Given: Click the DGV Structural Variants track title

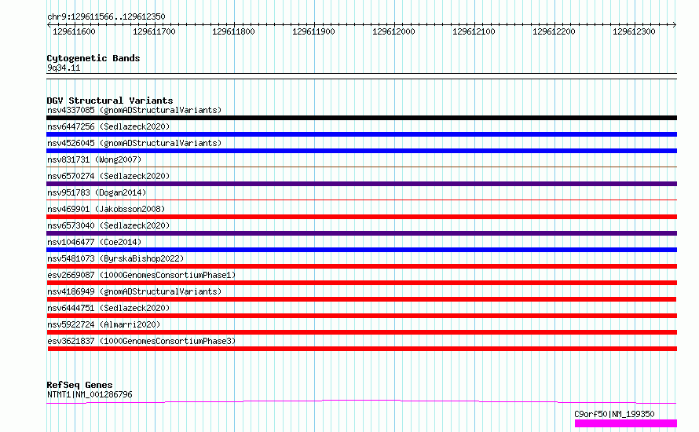Looking at the screenshot, I should click(x=110, y=101).
